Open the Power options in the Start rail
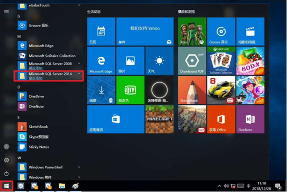The width and height of the screenshot is (287, 192). tap(6, 173)
